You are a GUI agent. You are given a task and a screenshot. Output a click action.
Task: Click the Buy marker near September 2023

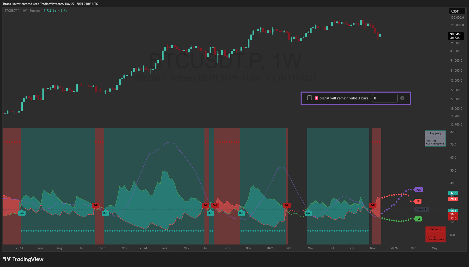pyautogui.click(x=105, y=213)
